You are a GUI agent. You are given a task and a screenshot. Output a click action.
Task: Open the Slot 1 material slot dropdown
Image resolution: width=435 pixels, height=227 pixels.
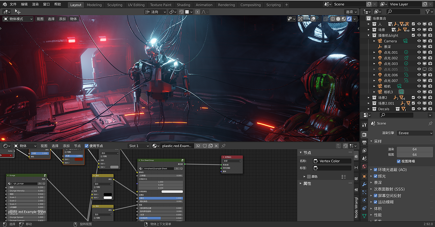(x=139, y=146)
